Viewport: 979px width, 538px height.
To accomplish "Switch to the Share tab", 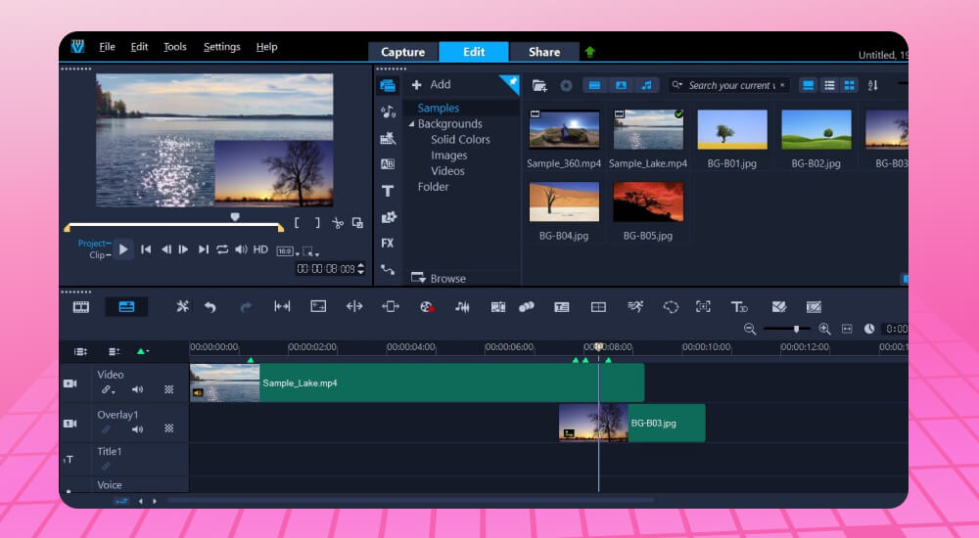I will click(544, 52).
